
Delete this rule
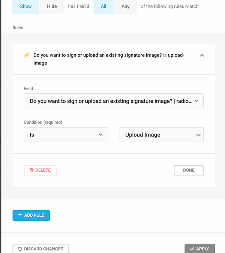coord(40,171)
